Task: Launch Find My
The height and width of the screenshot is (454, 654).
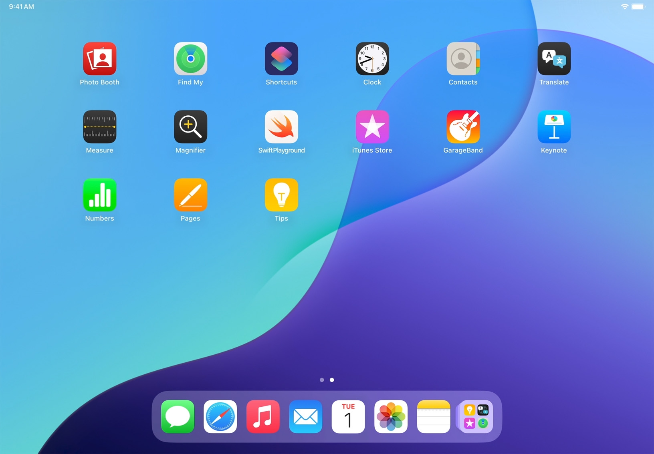Action: point(190,59)
